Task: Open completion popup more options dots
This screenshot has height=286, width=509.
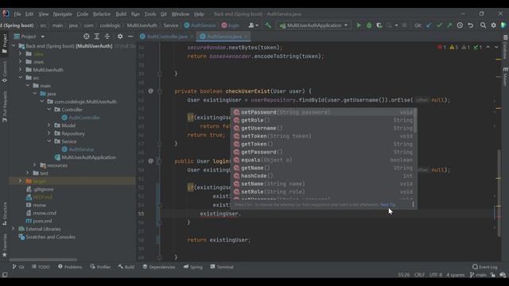Action: click(x=413, y=204)
